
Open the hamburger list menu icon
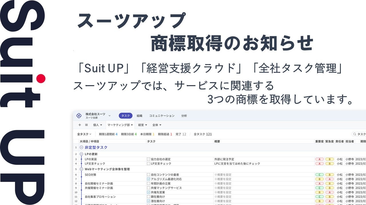(86, 125)
